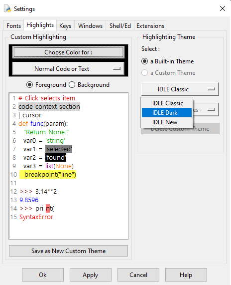This screenshot has height=285, width=231.
Task: Select IDLE Dark in the theme list
Action: point(167,113)
